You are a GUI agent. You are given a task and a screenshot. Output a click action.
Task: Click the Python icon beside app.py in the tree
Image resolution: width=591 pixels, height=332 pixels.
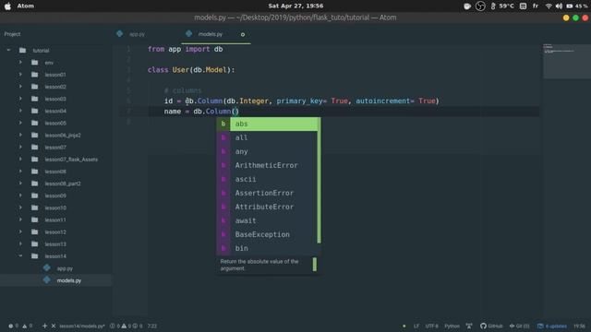[x=47, y=267]
